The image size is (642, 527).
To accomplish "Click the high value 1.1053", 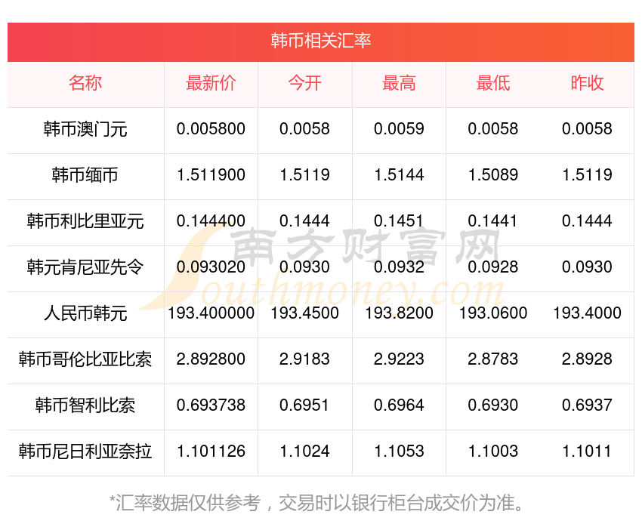I will [399, 451].
